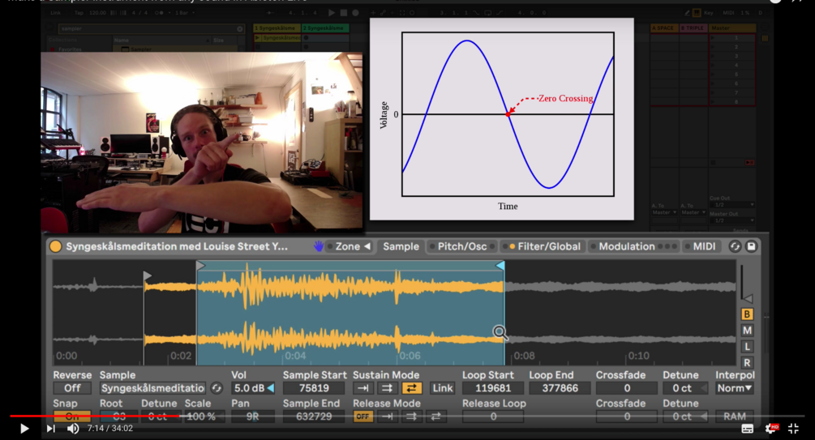Click the Detune 0 ct field beside Interpol
815x440 pixels.
point(685,388)
